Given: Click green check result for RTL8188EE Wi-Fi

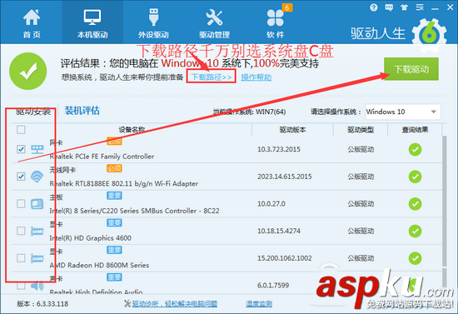Looking at the screenshot, I should coord(415,177).
